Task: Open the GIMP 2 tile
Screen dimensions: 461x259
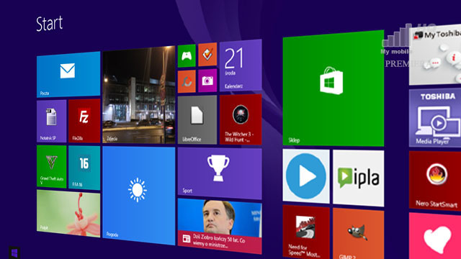Action: coord(359,233)
